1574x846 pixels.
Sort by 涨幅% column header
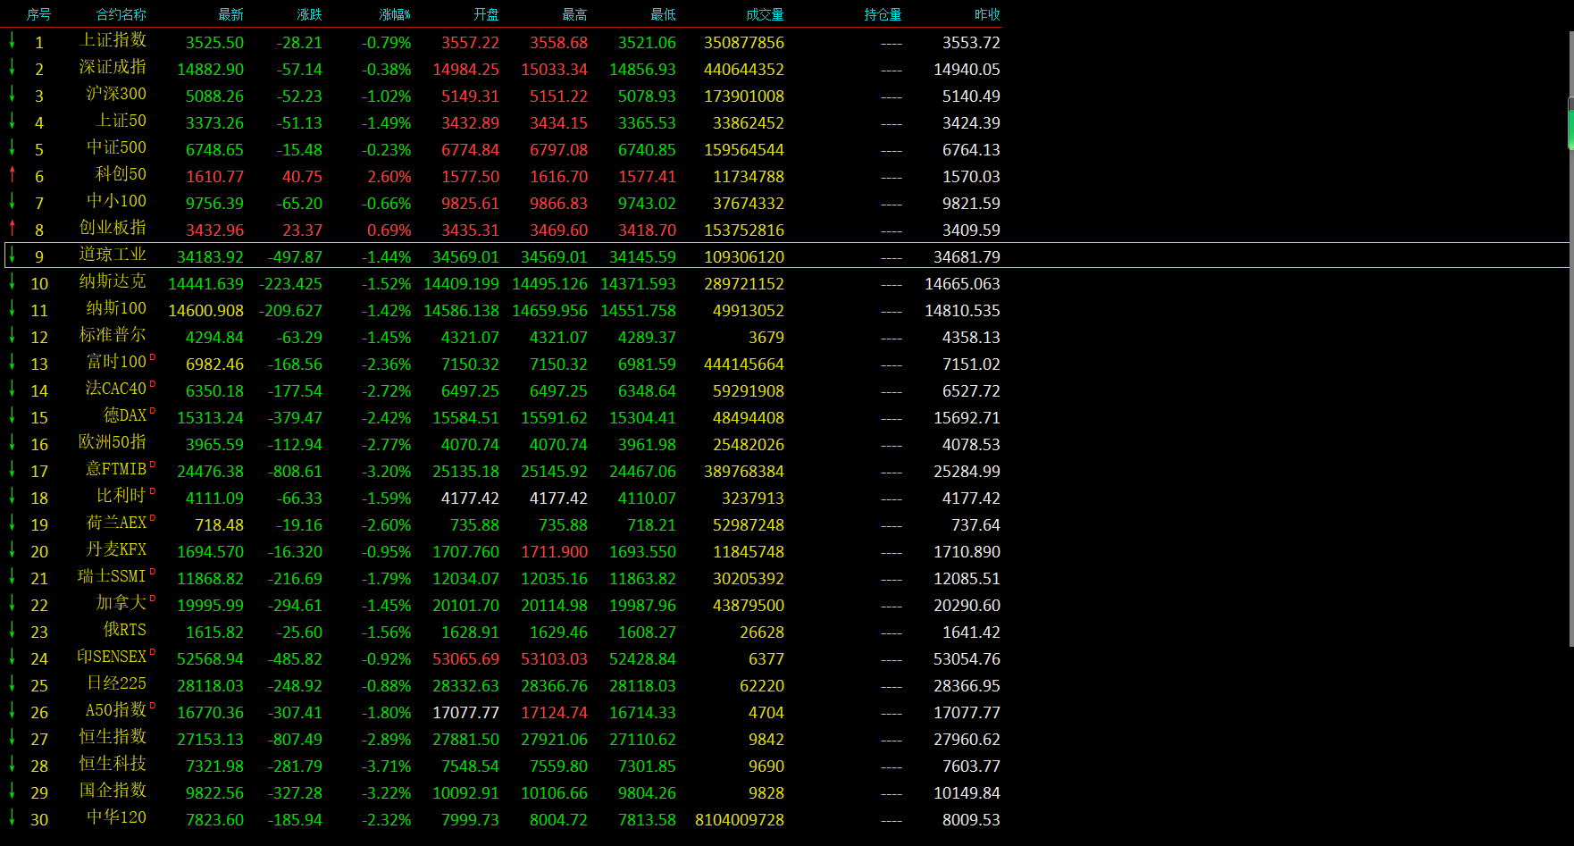click(x=395, y=14)
